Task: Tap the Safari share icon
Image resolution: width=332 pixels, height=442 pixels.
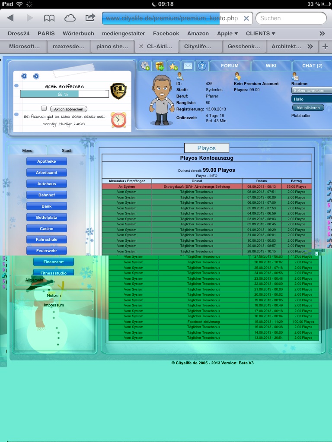Action: click(90, 18)
